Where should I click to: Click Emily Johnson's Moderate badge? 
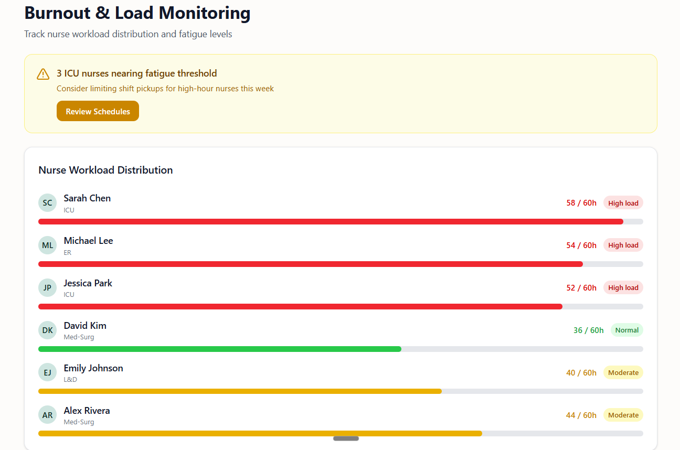(x=623, y=373)
